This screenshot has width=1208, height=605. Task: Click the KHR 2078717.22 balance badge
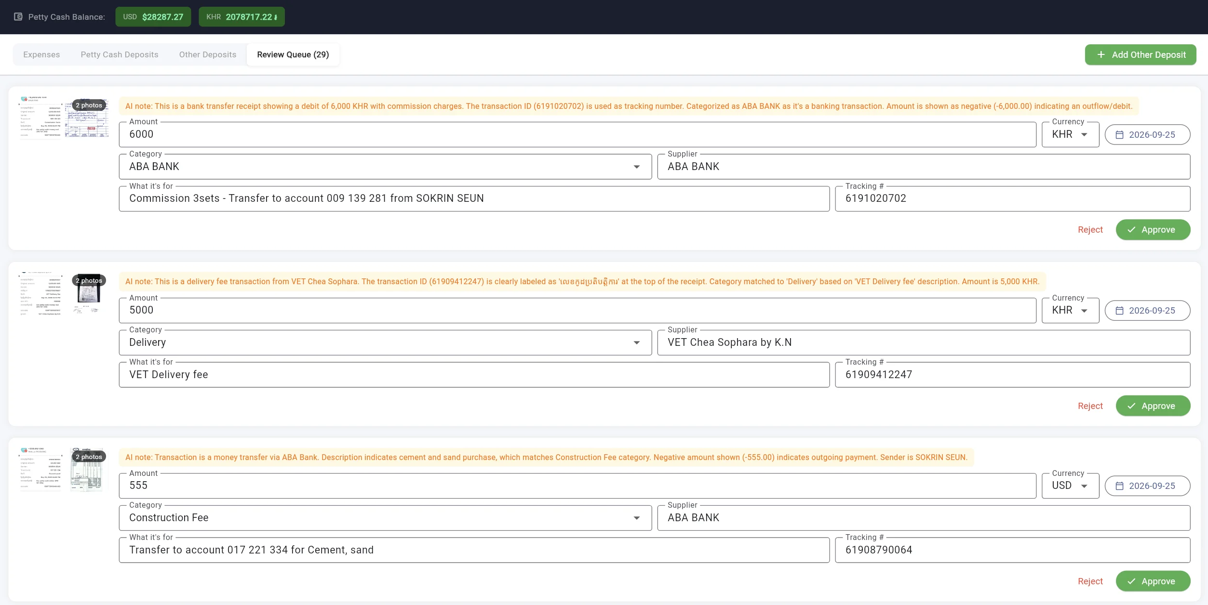point(242,17)
